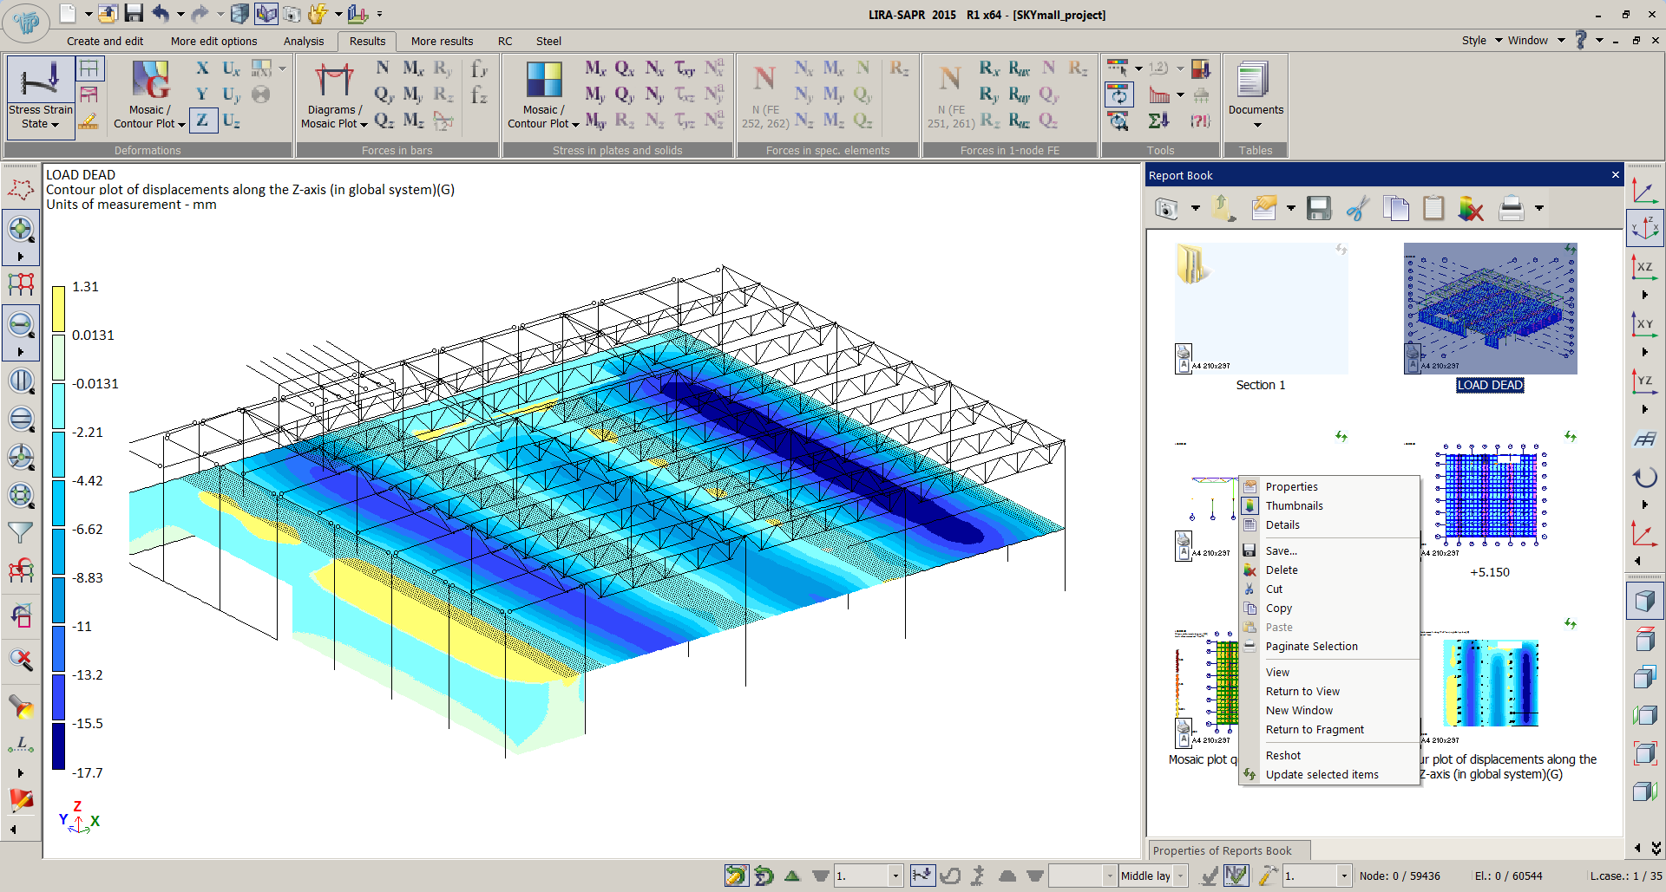
Task: Expand the Middle lay dropdown
Action: click(1180, 876)
